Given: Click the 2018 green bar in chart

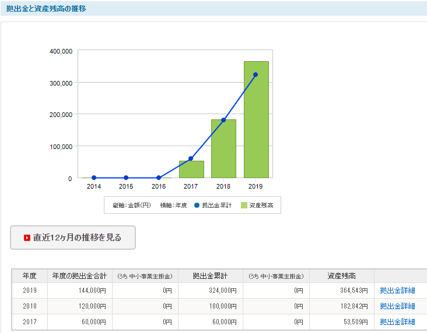Looking at the screenshot, I should pos(223,148).
